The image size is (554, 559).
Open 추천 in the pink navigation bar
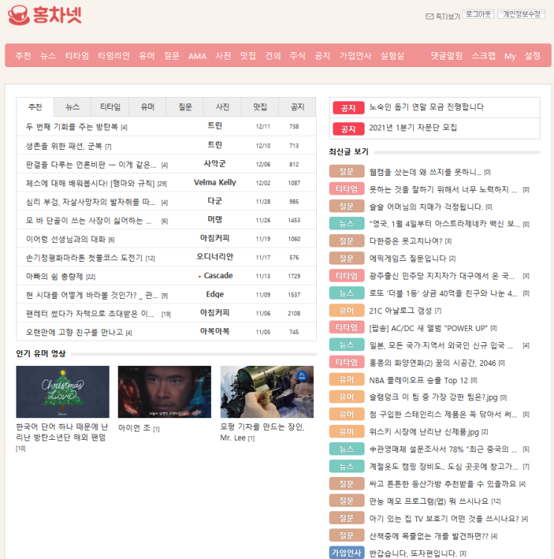(x=23, y=56)
